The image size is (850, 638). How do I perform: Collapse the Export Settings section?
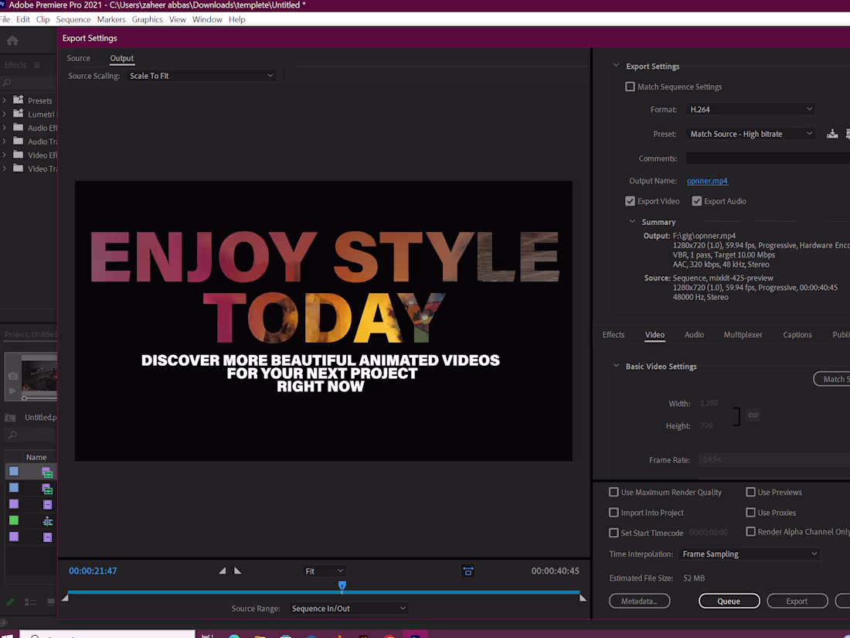[616, 66]
